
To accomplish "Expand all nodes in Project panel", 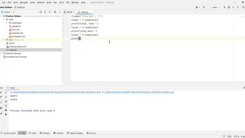I will (x=45, y=12).
